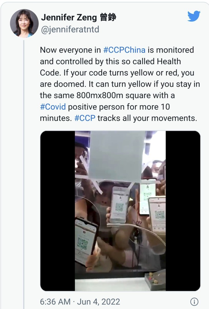Click the blue Twitter bird logo
Screen dimensions: 209x309
pyautogui.click(x=194, y=16)
